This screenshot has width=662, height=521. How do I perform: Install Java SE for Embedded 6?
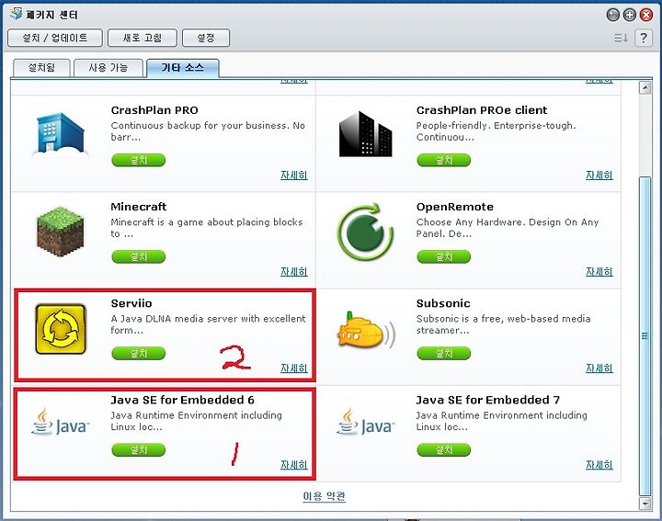(x=139, y=450)
